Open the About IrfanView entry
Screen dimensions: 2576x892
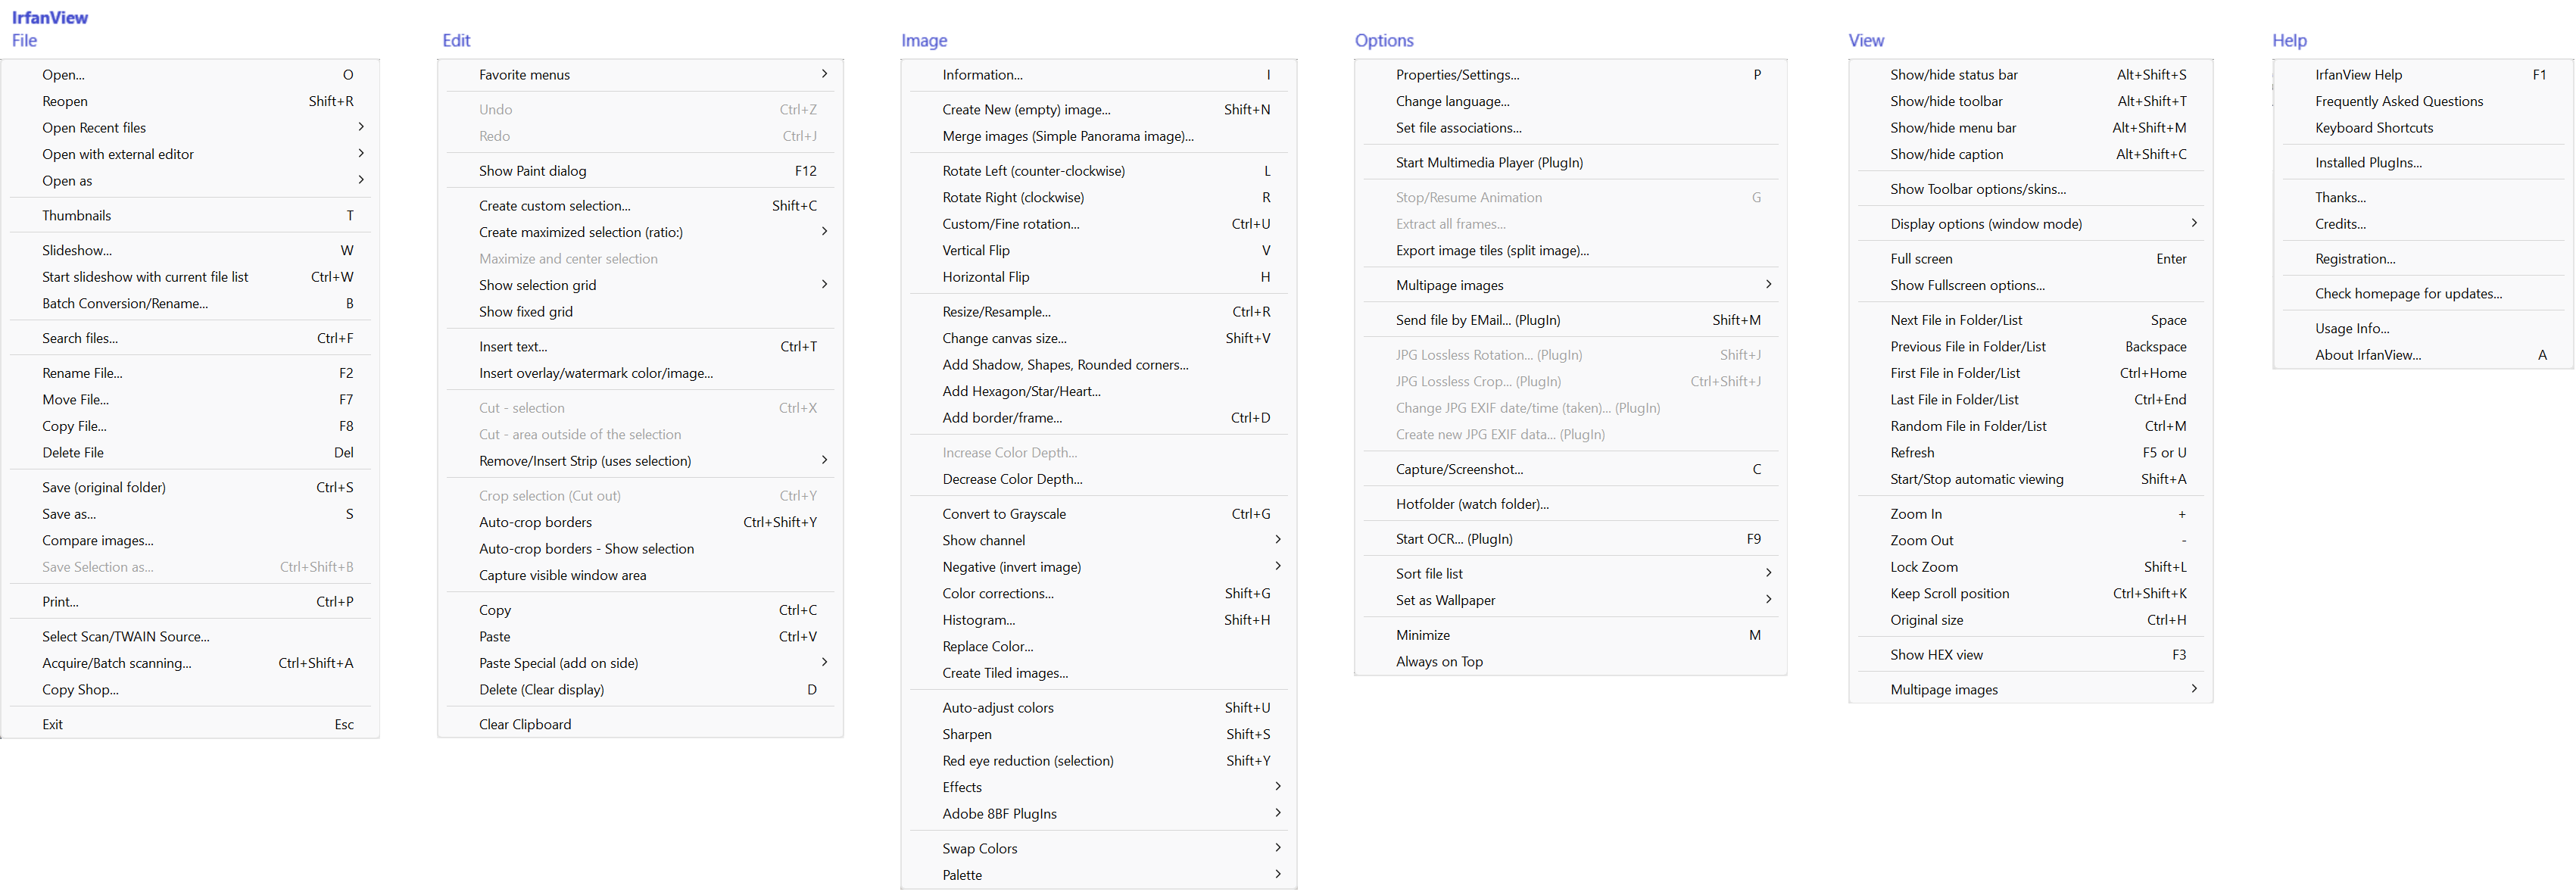pyautogui.click(x=2367, y=355)
